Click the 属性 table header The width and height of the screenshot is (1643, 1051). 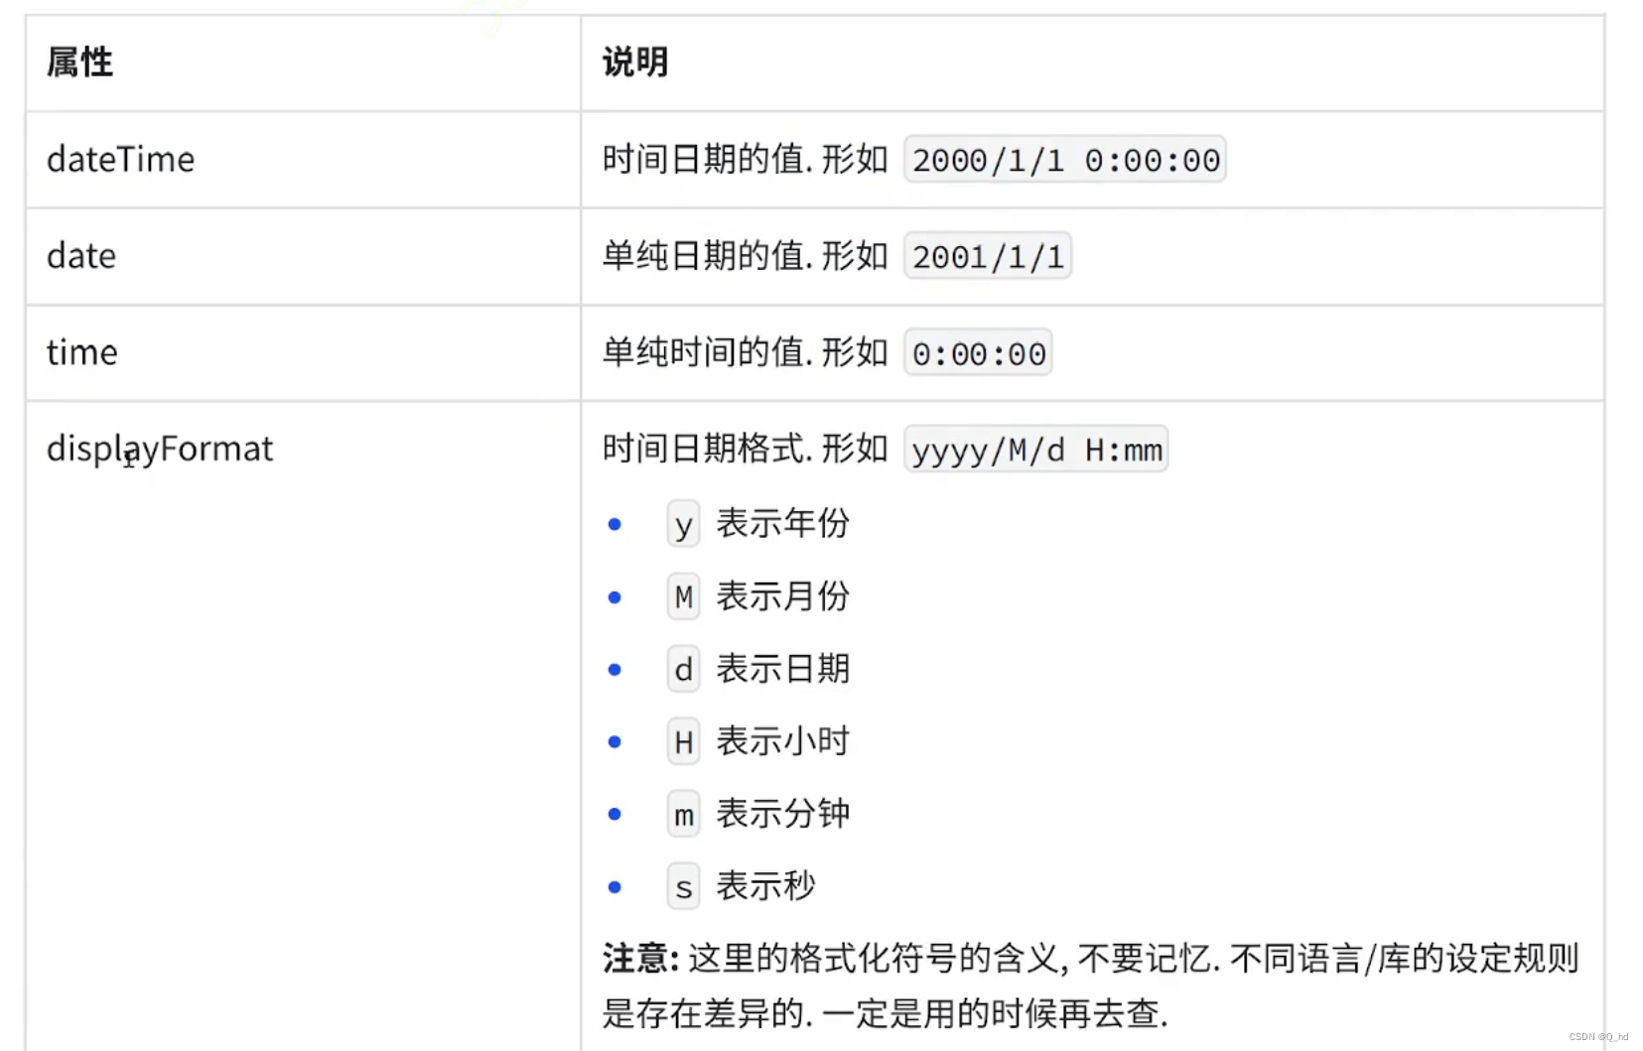coord(79,62)
